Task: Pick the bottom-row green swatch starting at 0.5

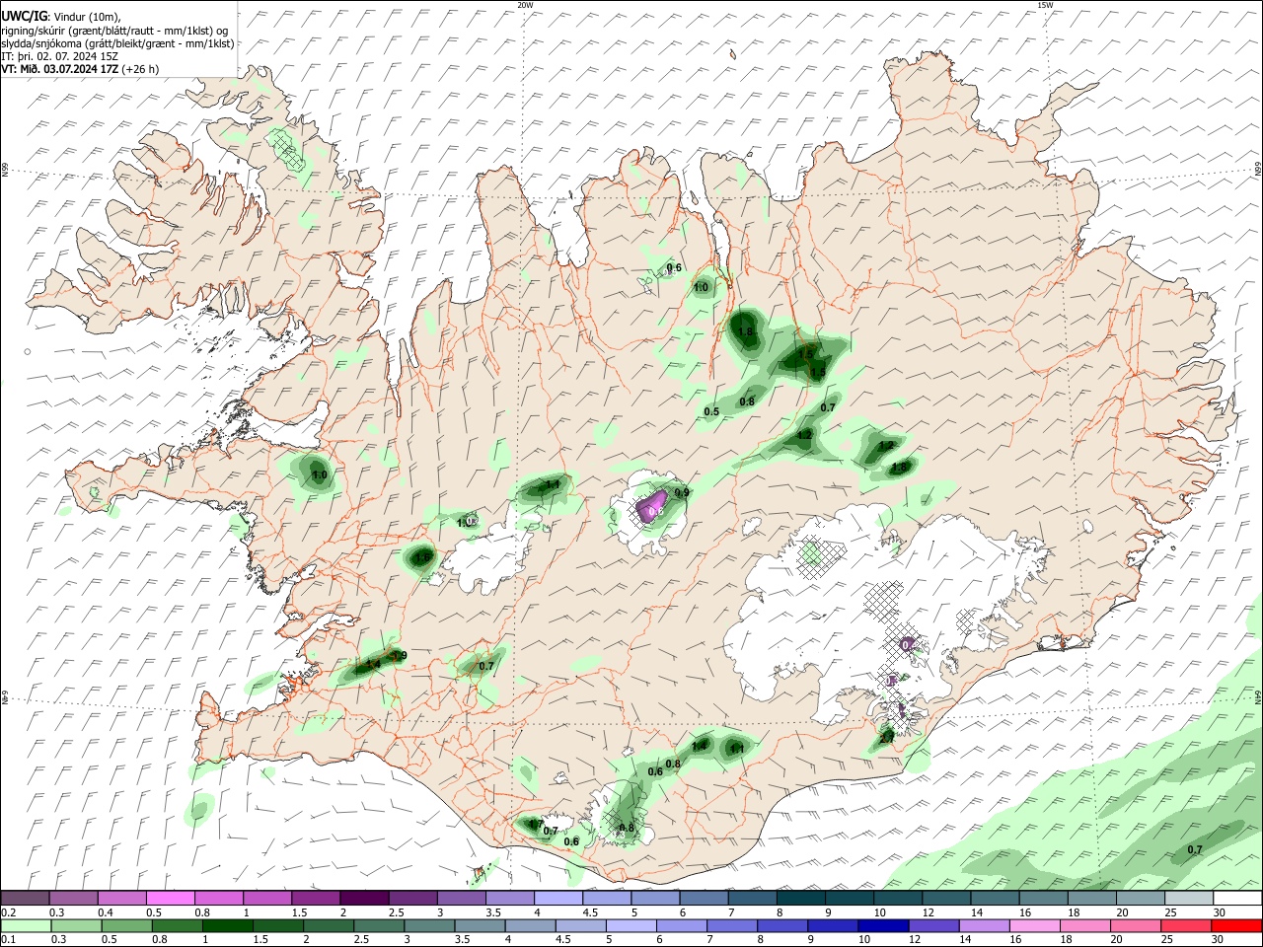Action: coord(126,925)
